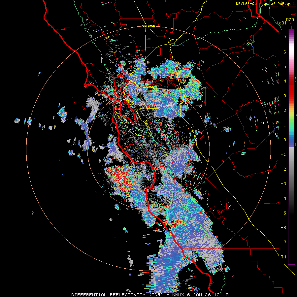Click the -2 value on the scale
This screenshot has width=297, height=297.
click(283, 169)
